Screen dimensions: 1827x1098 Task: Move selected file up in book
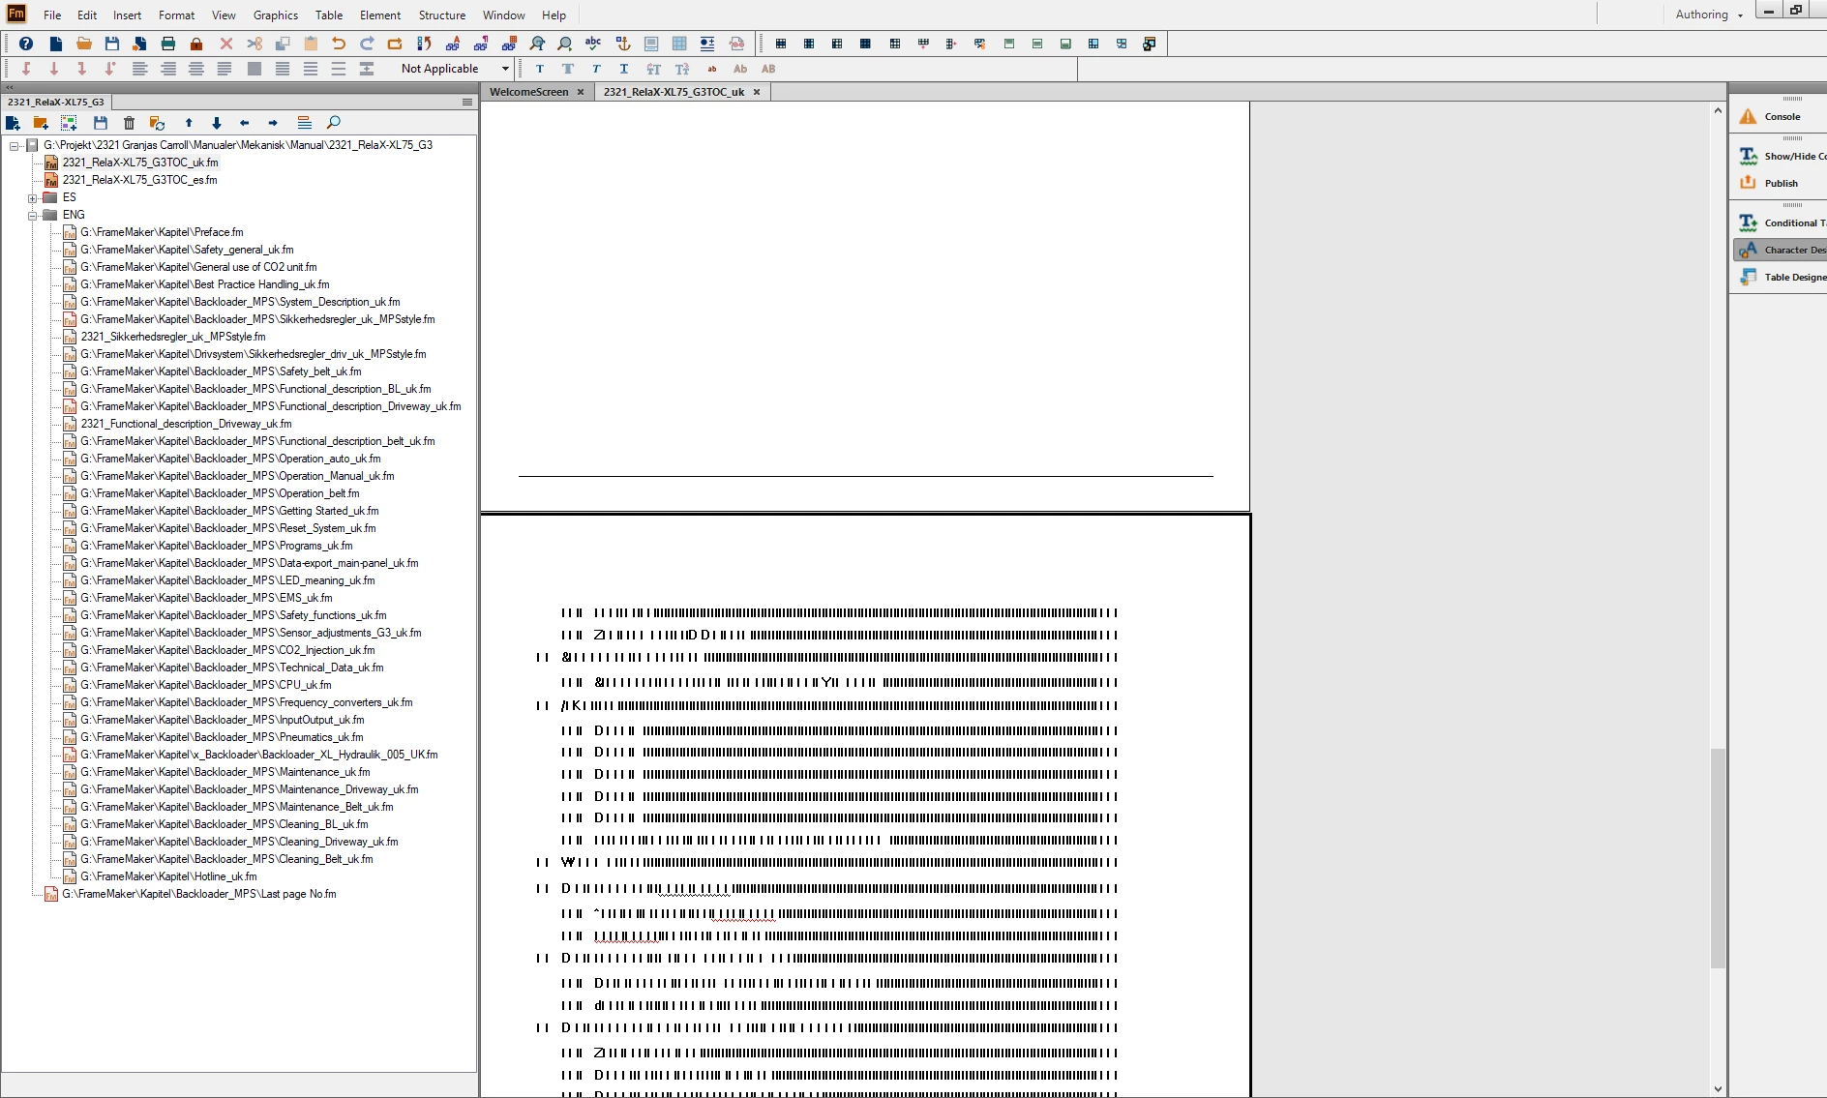coord(189,123)
